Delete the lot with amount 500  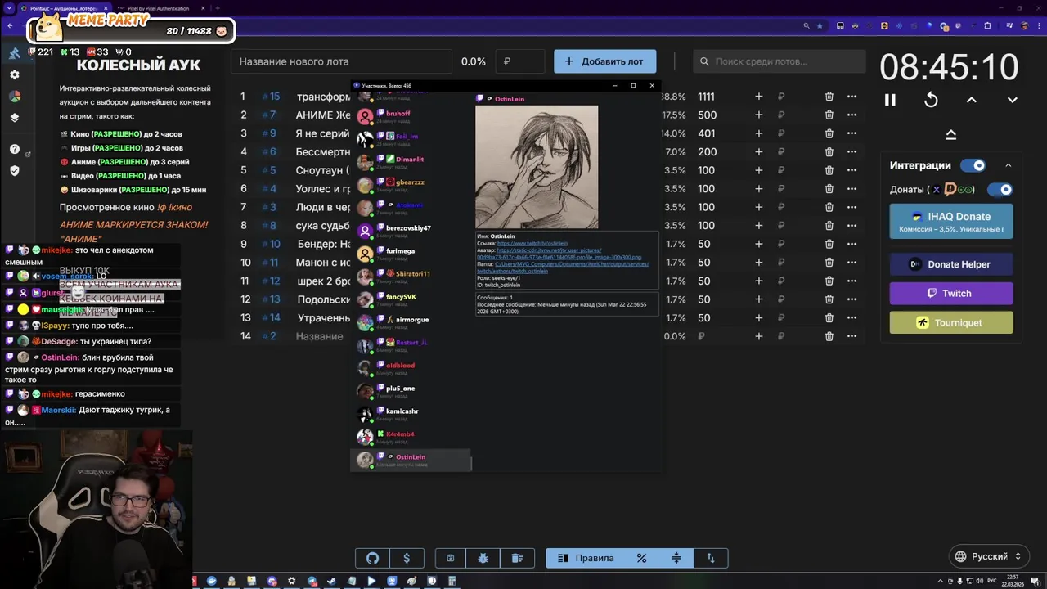tap(829, 115)
